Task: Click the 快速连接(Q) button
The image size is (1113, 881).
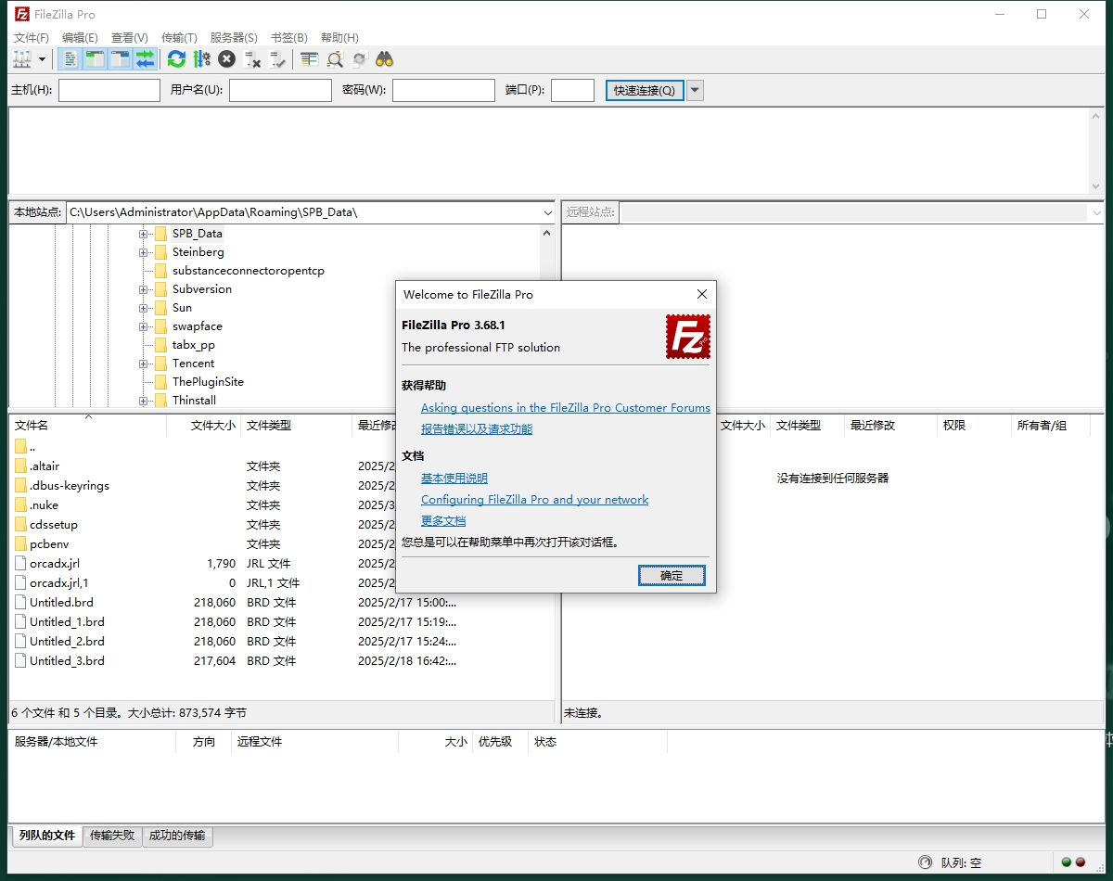Action: point(645,90)
